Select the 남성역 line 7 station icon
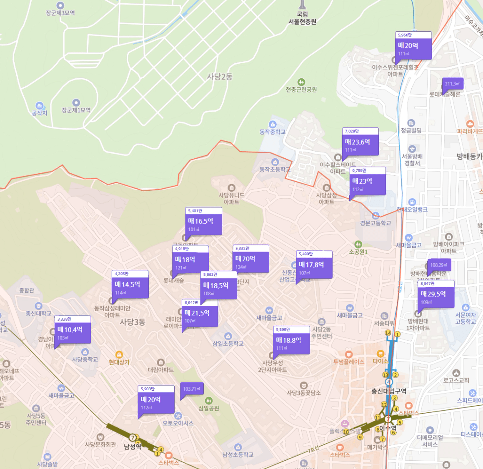 133,438
